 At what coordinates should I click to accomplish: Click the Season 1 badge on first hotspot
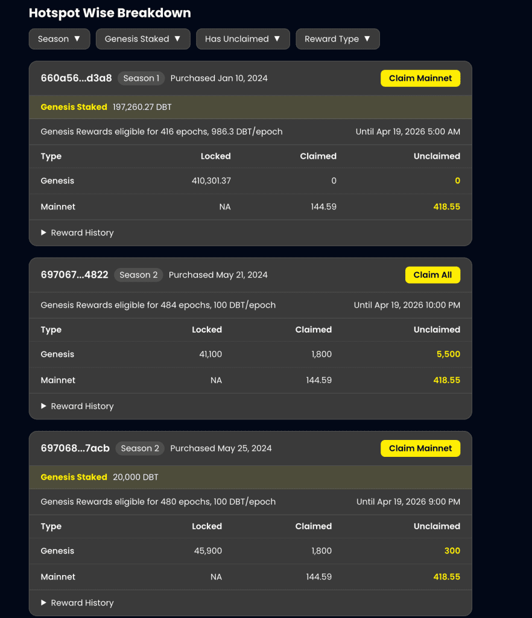tap(141, 78)
